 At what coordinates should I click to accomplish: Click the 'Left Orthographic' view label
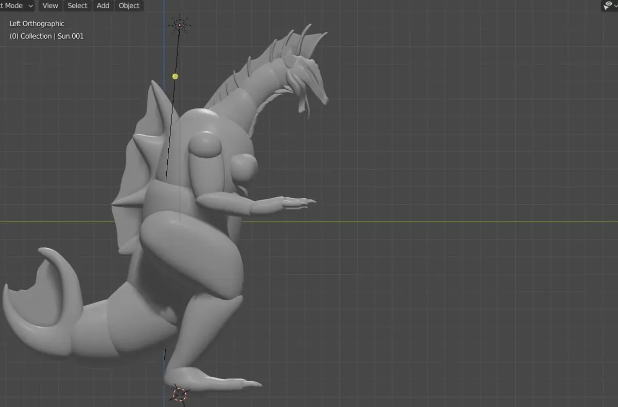[x=37, y=24]
